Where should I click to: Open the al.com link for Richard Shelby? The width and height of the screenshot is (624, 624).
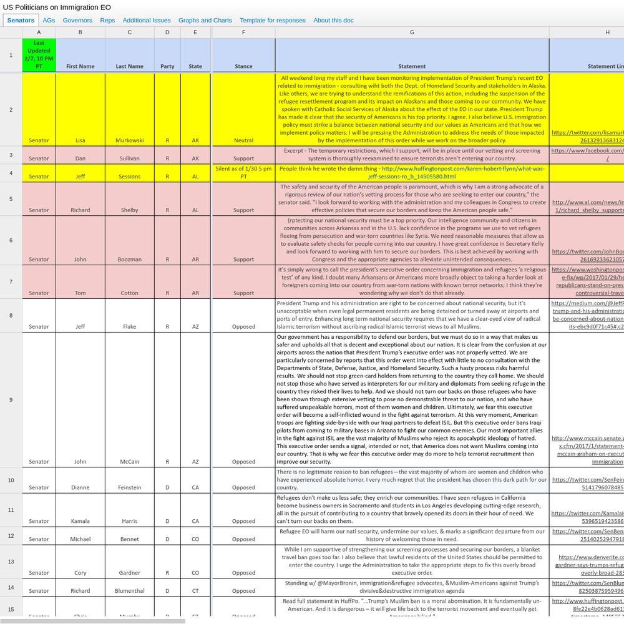[x=588, y=206]
